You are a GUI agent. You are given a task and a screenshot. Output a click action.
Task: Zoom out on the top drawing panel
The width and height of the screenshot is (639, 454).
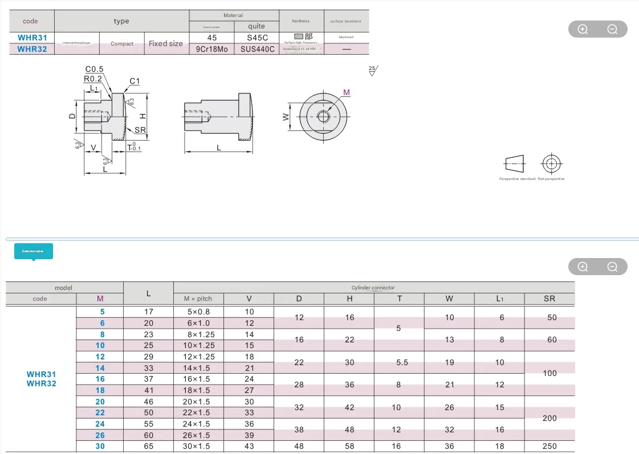[x=612, y=29]
